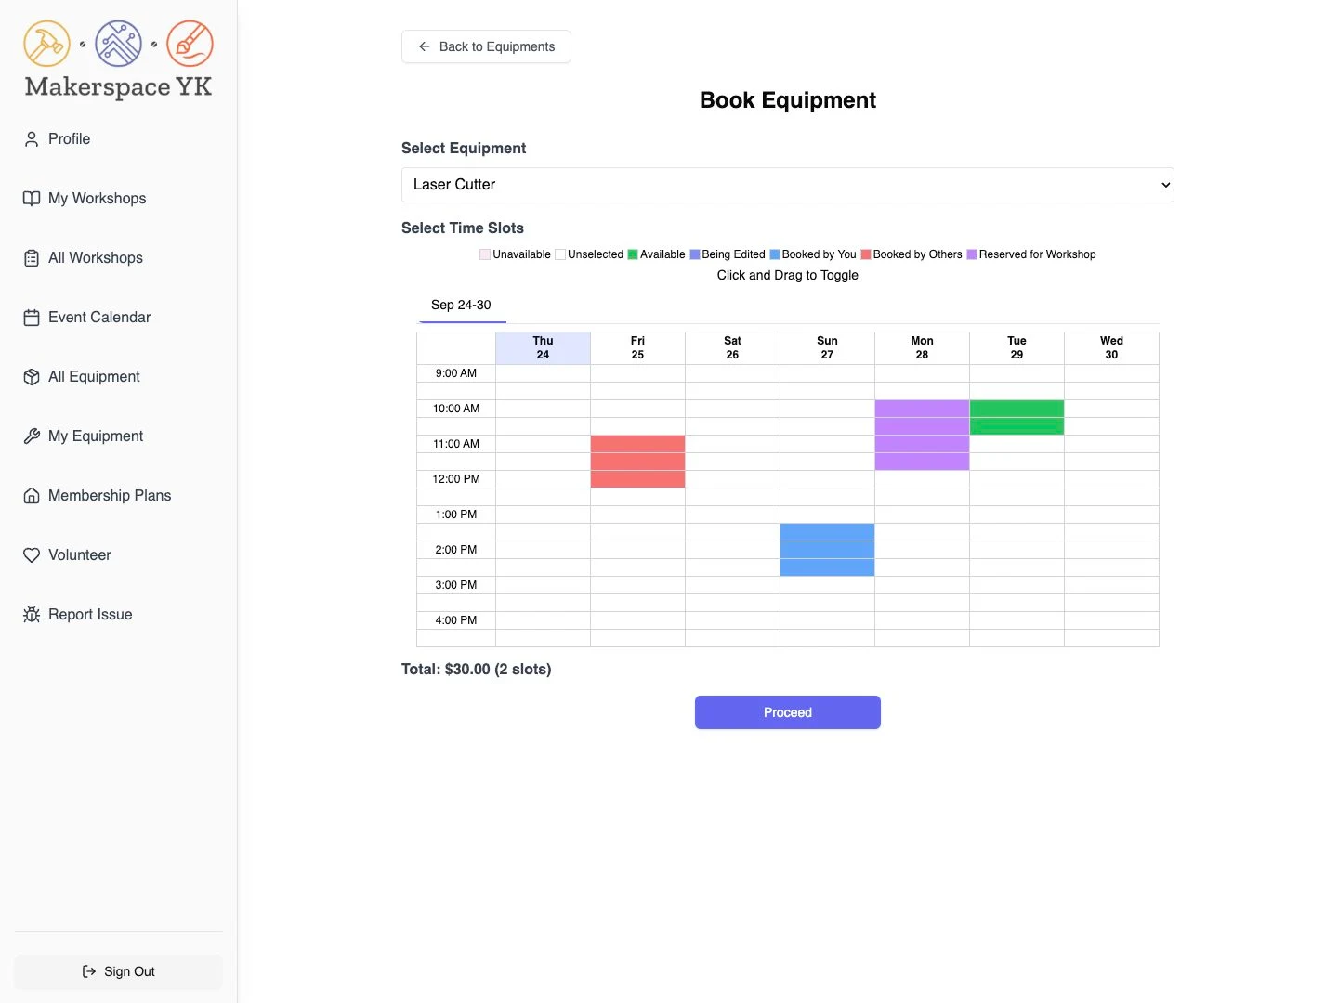Click Membership Plans house icon
This screenshot has height=1003, width=1338.
32,496
